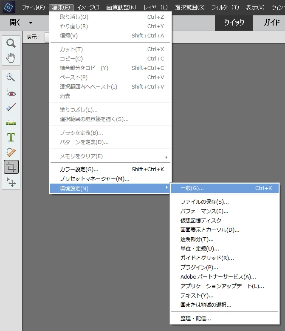Click the カット(T) menu entry

tap(110, 49)
